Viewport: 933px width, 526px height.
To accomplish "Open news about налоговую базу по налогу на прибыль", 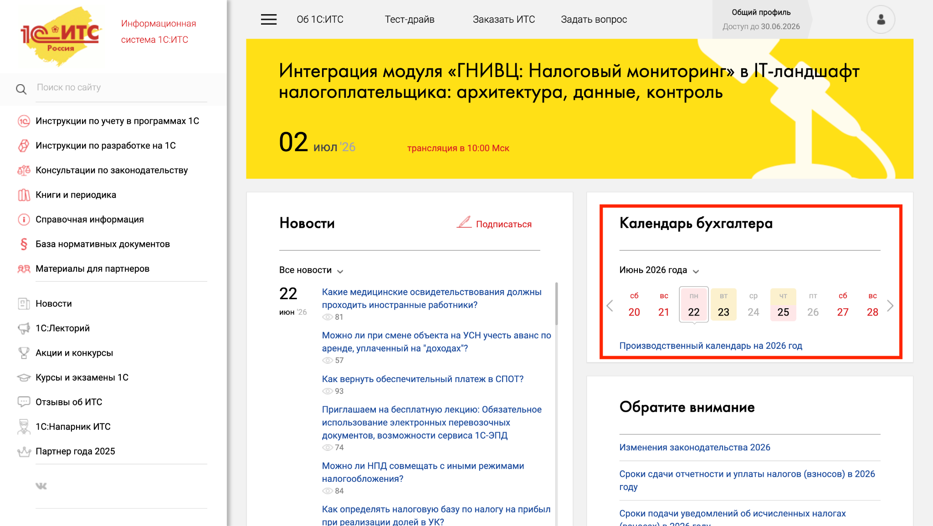I will [x=436, y=515].
